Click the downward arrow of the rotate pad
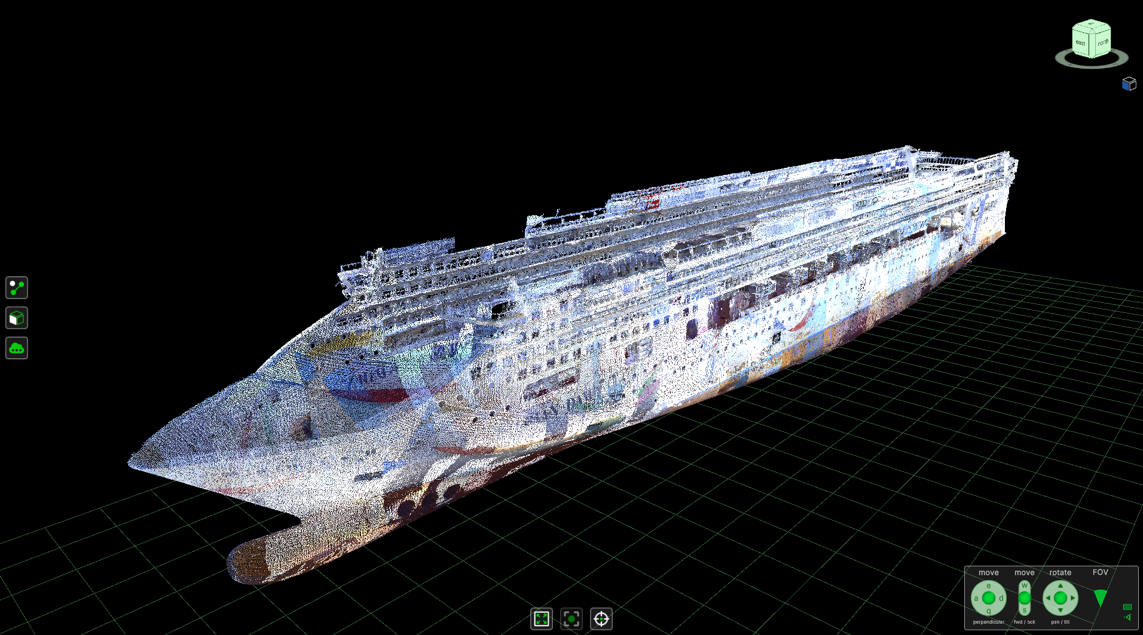 pos(1060,611)
